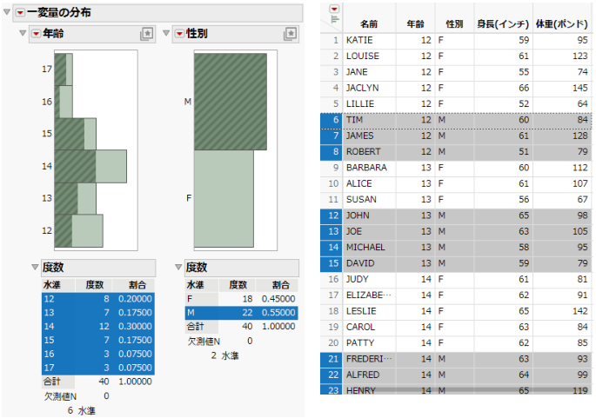Select age 14 histogram bar
The image size is (596, 418).
(90, 166)
